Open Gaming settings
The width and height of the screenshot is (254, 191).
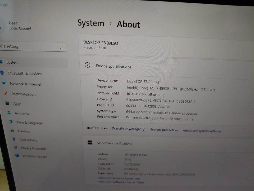click(x=24, y=131)
